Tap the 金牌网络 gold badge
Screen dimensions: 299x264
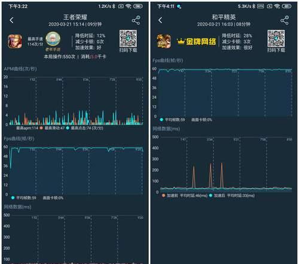196,41
